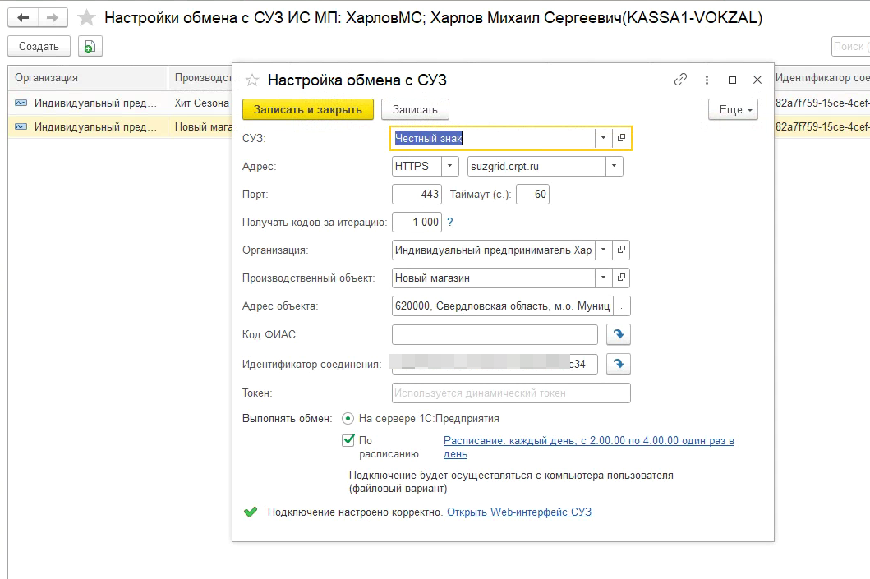Add the list to favorites with the star
Screen dimensions: 870x579
pyautogui.click(x=85, y=17)
